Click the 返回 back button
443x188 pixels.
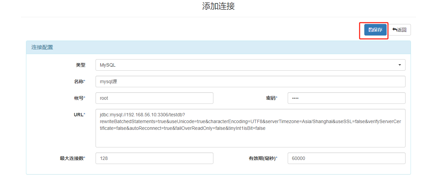[x=400, y=30]
